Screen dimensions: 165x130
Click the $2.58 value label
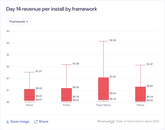113,40
